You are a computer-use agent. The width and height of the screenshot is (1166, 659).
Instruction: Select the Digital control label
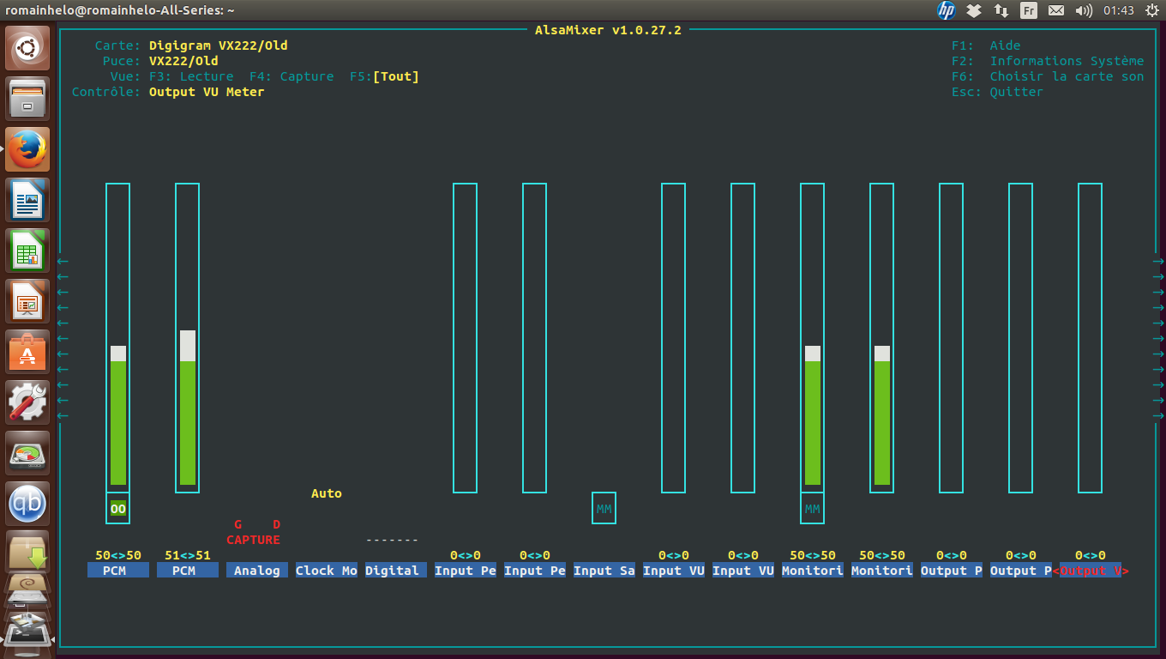(x=396, y=571)
